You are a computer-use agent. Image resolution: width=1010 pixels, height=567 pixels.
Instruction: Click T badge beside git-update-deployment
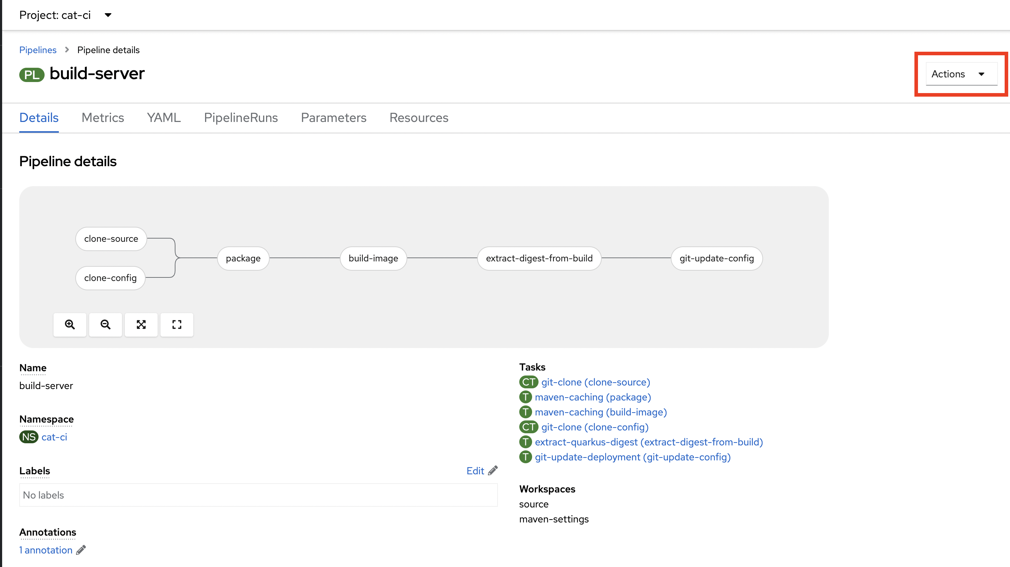click(x=525, y=457)
